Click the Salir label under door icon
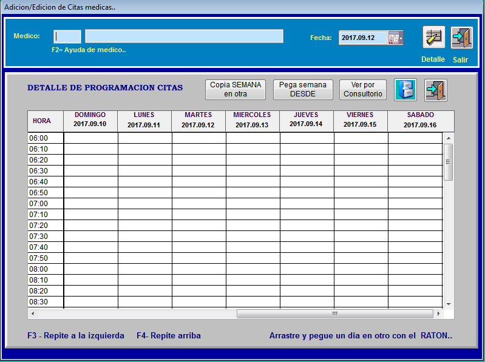The height and width of the screenshot is (362, 485). coord(460,60)
